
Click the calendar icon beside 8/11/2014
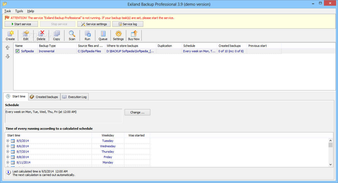click(x=13, y=162)
